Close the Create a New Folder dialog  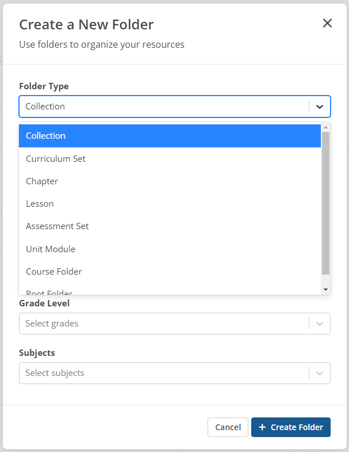coord(327,23)
